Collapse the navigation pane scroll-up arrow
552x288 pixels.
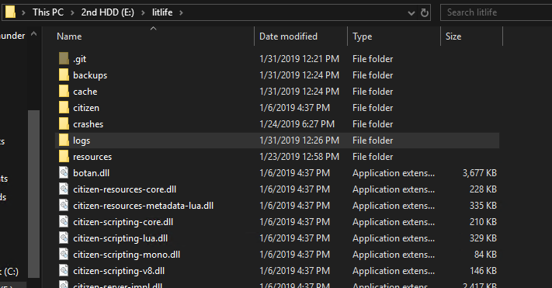click(34, 34)
